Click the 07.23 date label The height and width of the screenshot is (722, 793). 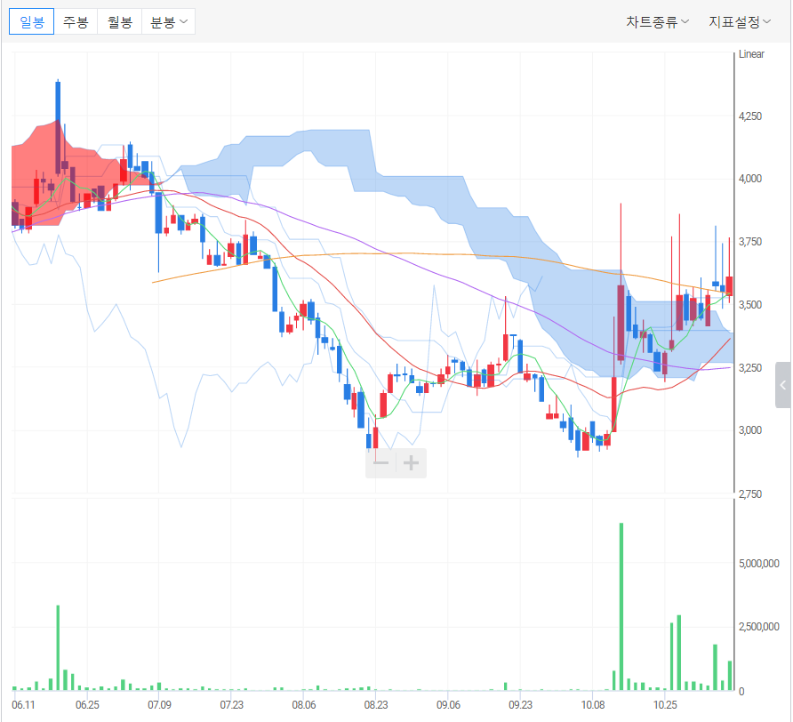click(232, 705)
